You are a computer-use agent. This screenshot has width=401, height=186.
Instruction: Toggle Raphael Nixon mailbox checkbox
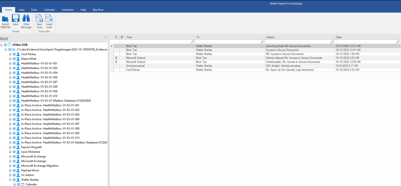point(14,170)
